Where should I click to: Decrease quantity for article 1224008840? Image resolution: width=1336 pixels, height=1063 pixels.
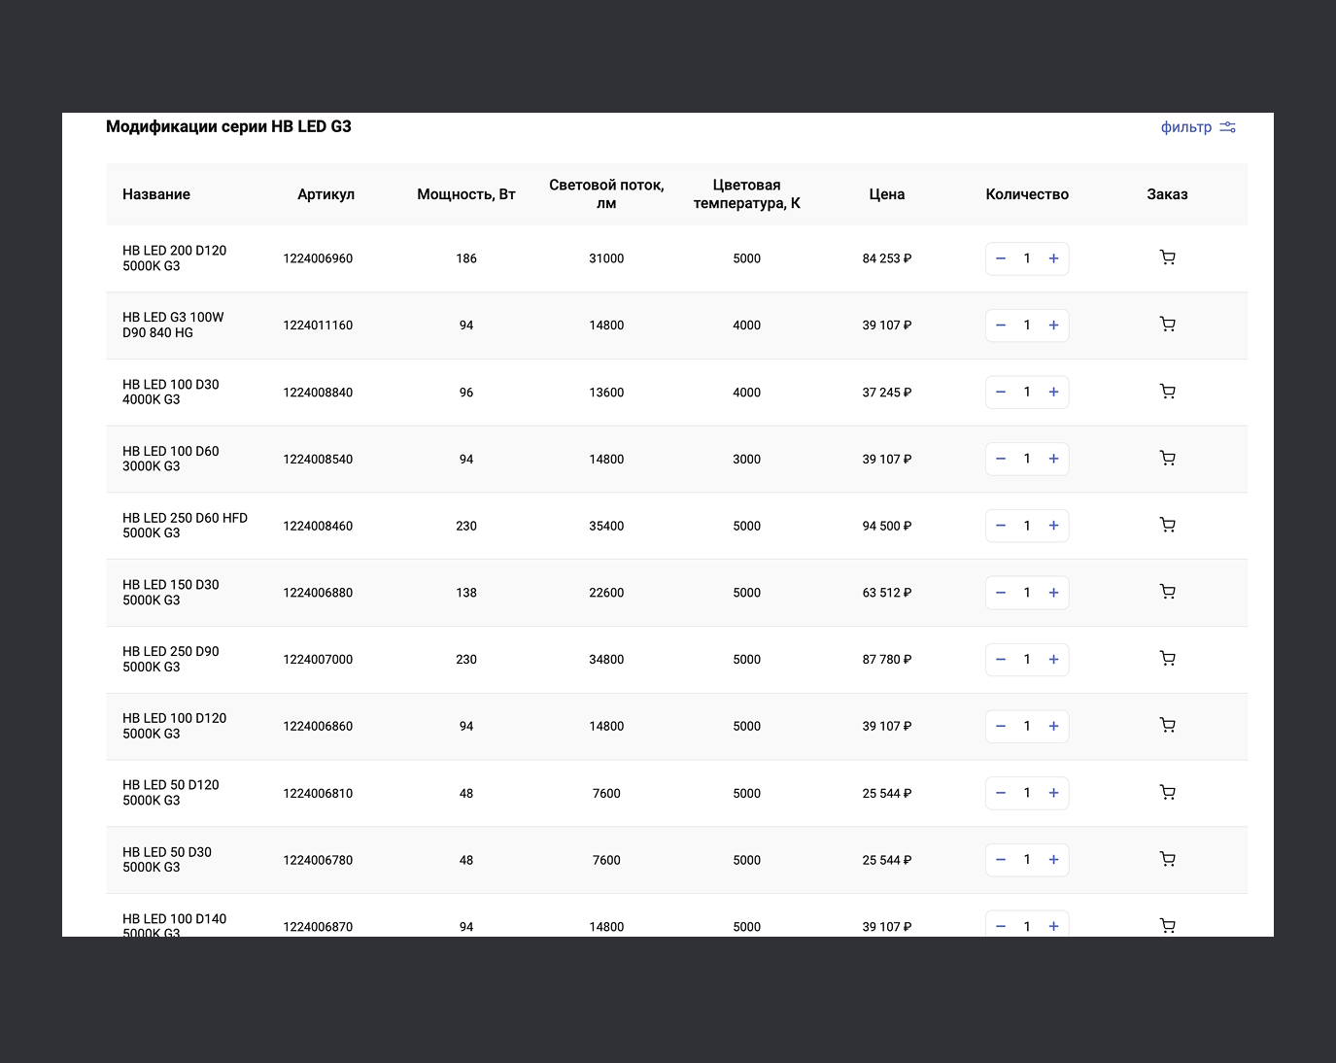click(1001, 393)
